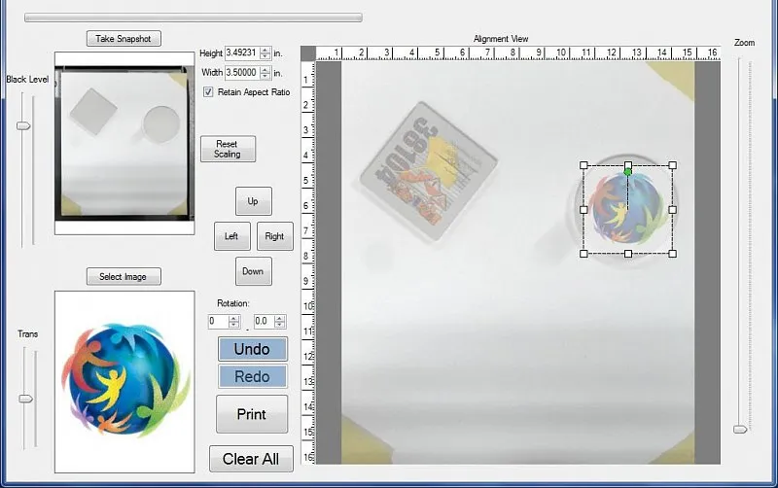Click the selected globe image preview thumbnail
Screen dimensions: 778x488
[x=124, y=381]
